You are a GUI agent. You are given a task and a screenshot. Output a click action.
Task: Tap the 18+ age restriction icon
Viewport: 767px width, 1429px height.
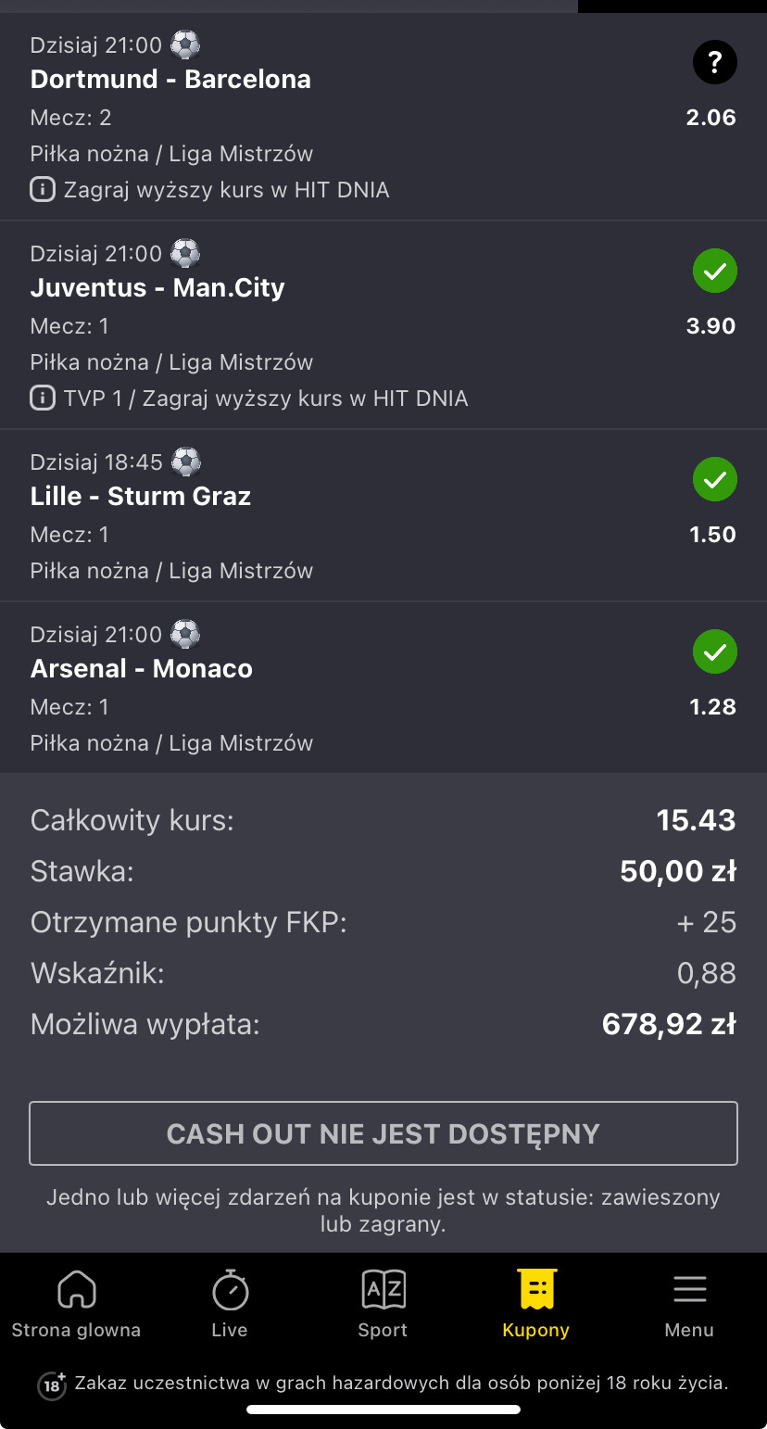point(52,1385)
